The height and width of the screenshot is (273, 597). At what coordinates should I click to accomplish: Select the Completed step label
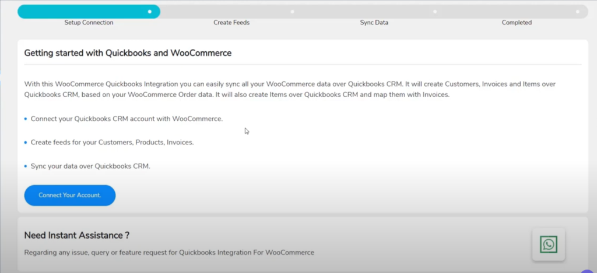(517, 23)
